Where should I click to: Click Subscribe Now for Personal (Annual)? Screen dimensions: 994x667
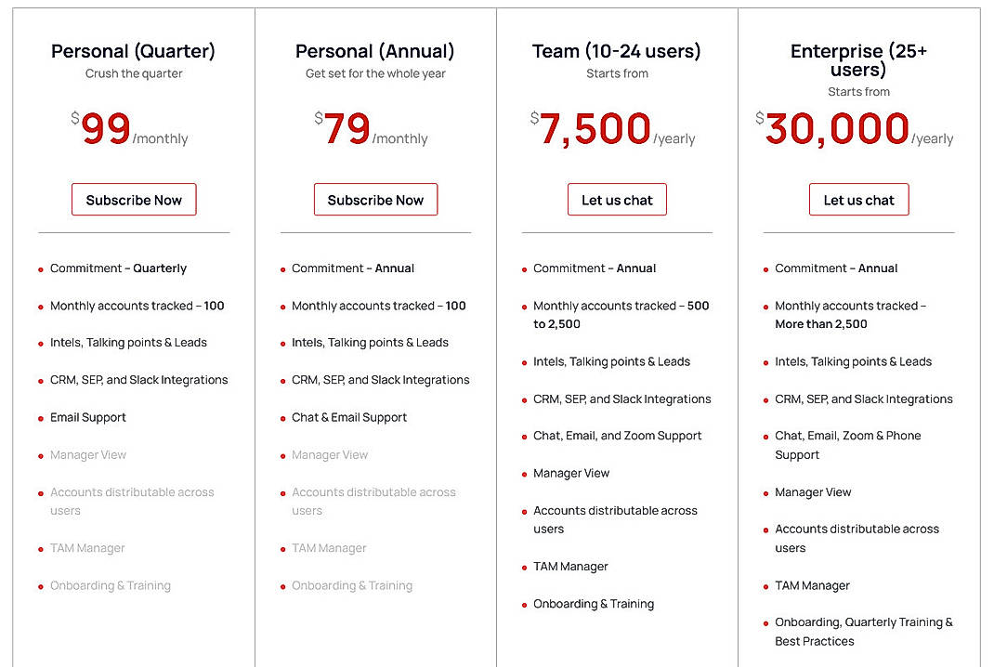[375, 199]
